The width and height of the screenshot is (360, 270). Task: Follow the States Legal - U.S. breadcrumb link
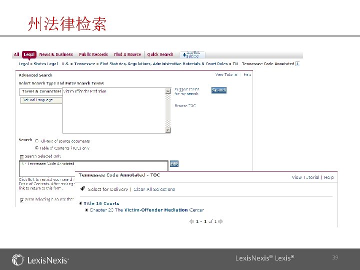pyautogui.click(x=51, y=64)
